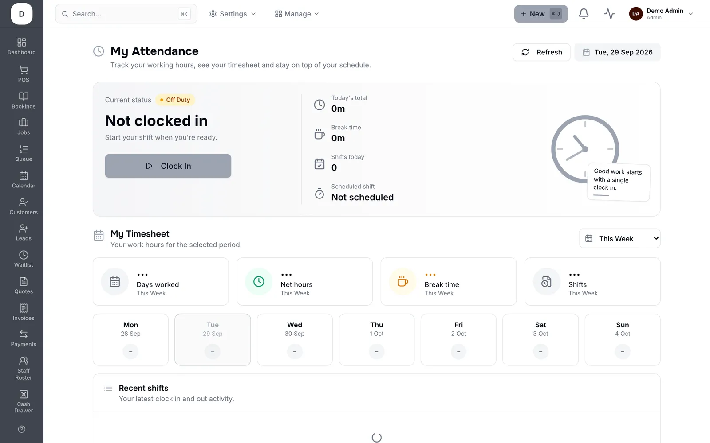Screen dimensions: 710x443
Task: Open Dashboard in the sidebar
Action: (x=22, y=47)
